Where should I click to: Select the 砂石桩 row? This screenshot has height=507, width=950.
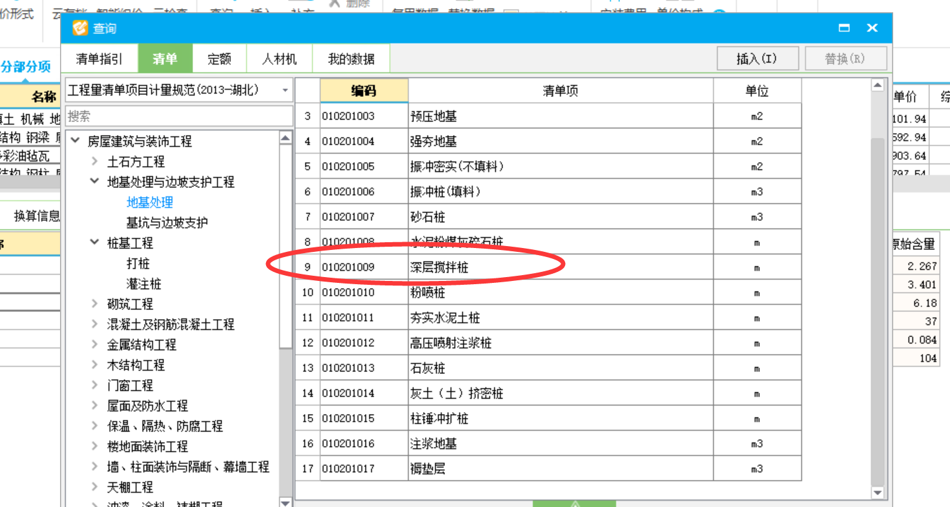tap(548, 217)
